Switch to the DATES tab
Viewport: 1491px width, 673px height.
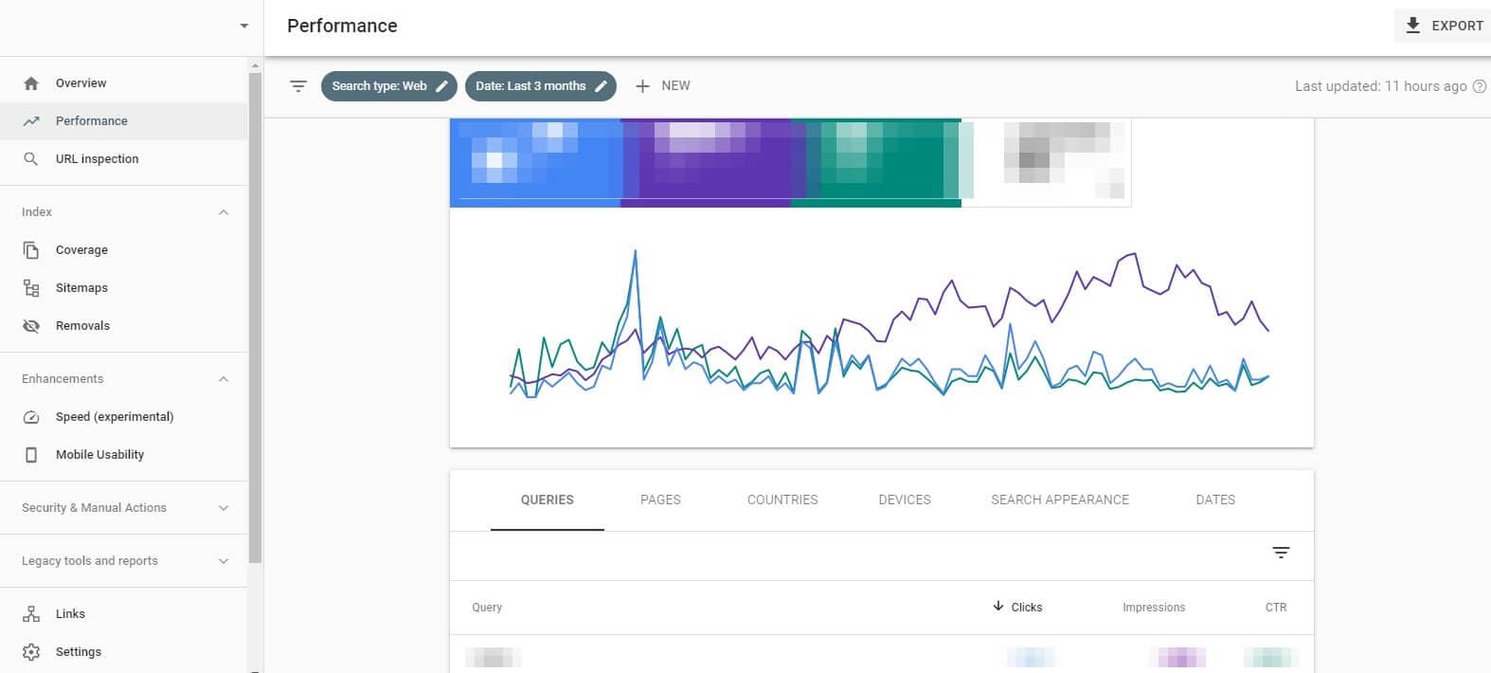pyautogui.click(x=1215, y=500)
